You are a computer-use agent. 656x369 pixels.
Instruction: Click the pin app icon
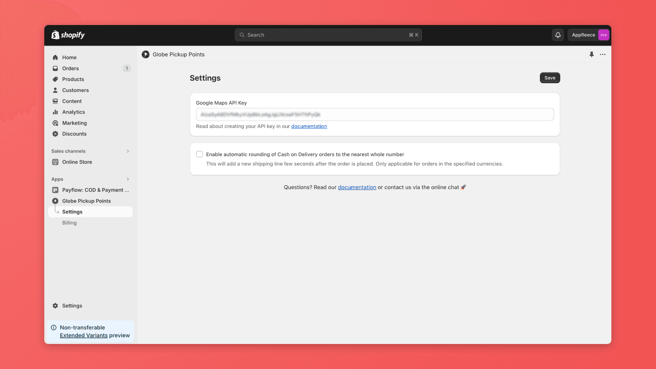[592, 55]
